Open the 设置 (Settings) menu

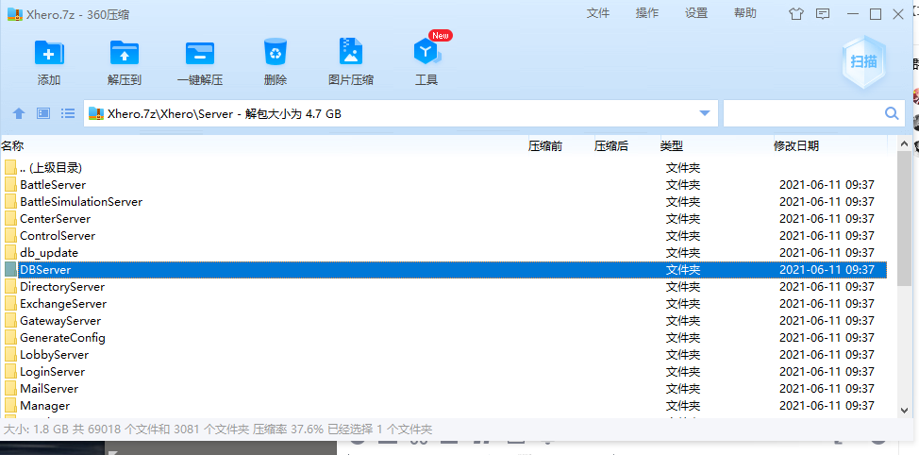[x=696, y=13]
